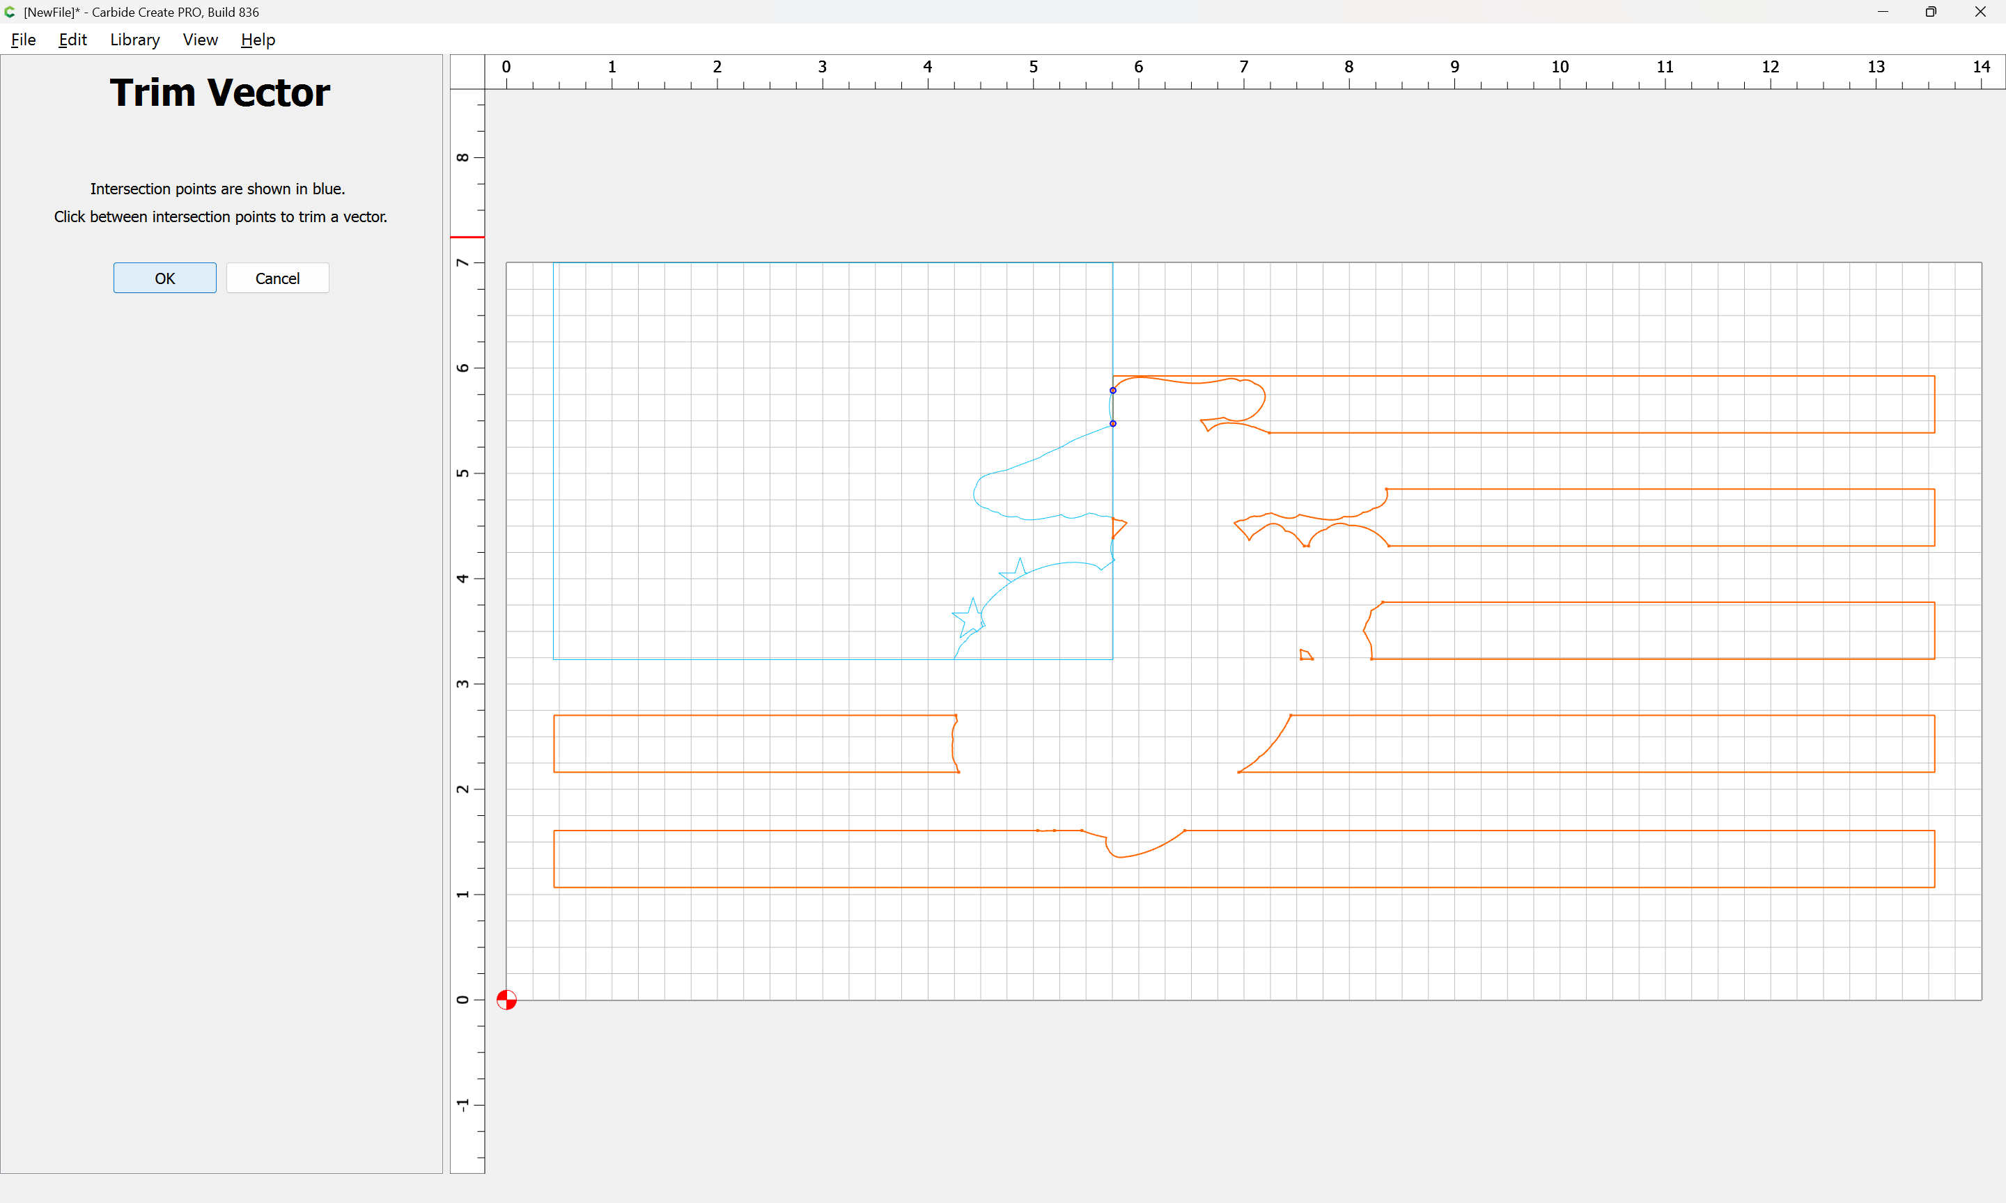Open the Library menu

(134, 40)
